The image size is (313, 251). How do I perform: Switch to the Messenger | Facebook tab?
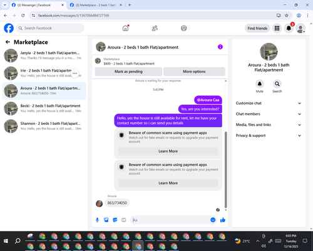coord(38,5)
